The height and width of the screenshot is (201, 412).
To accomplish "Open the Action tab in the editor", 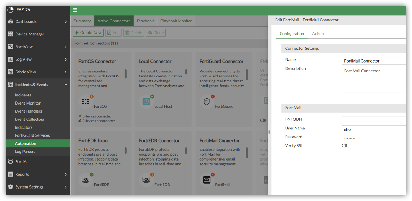I will tap(318, 34).
